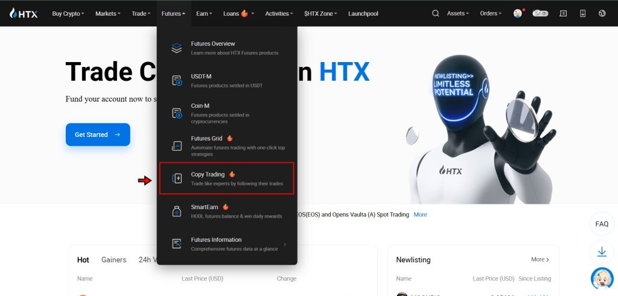Image resolution: width=618 pixels, height=296 pixels.
Task: Select Copy Trading menu entry
Action: [x=227, y=178]
